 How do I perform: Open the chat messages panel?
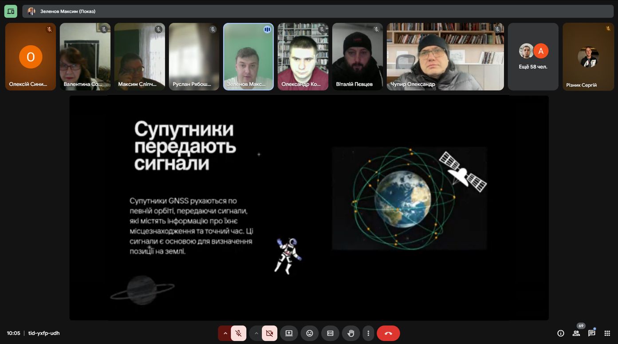point(591,333)
